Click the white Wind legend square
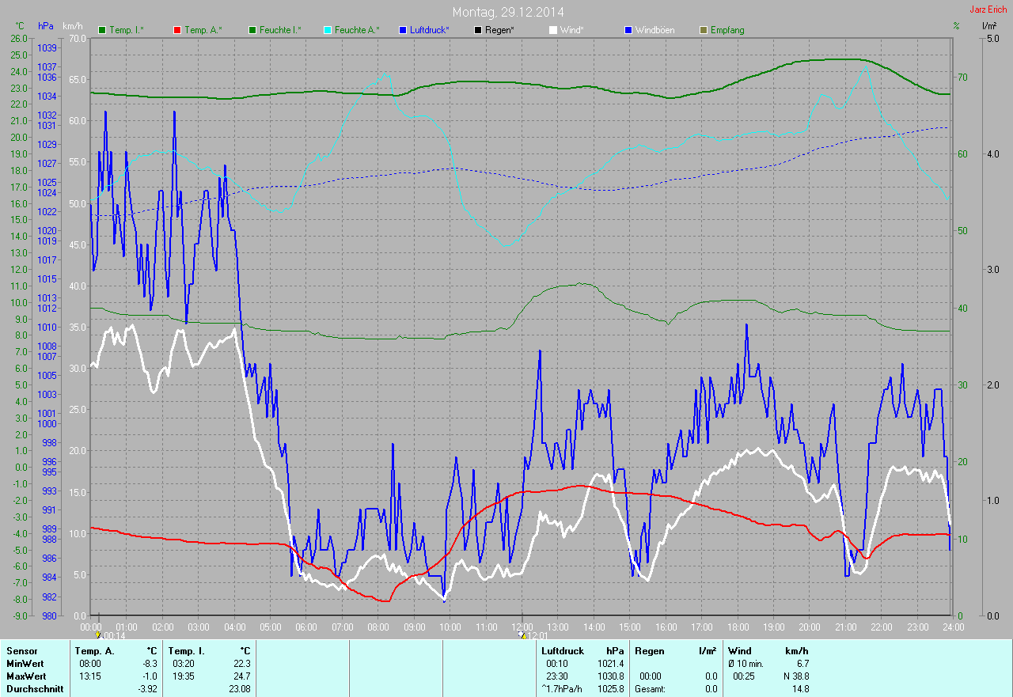1013x697 pixels. [x=553, y=30]
